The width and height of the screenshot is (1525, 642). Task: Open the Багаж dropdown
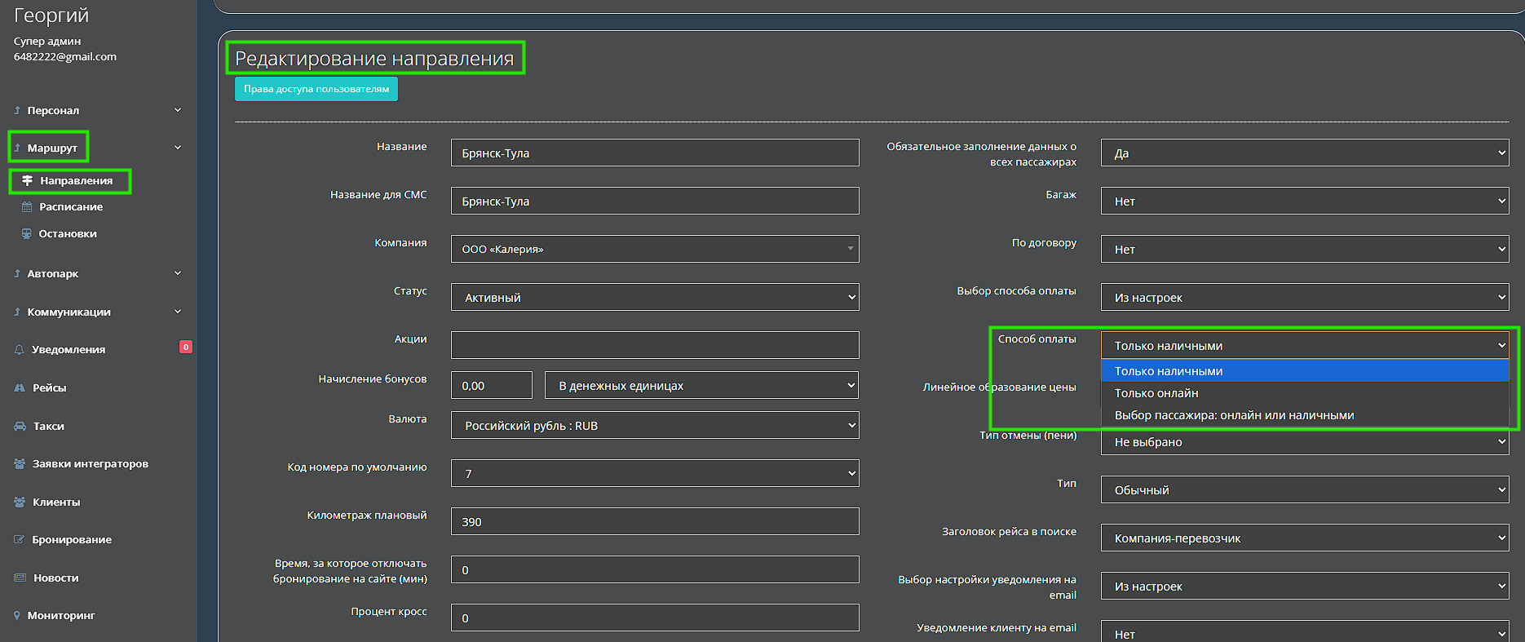pyautogui.click(x=1304, y=201)
